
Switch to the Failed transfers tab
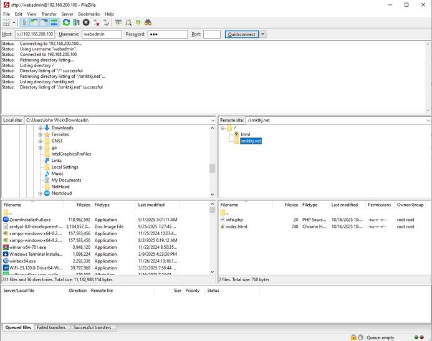click(51, 327)
